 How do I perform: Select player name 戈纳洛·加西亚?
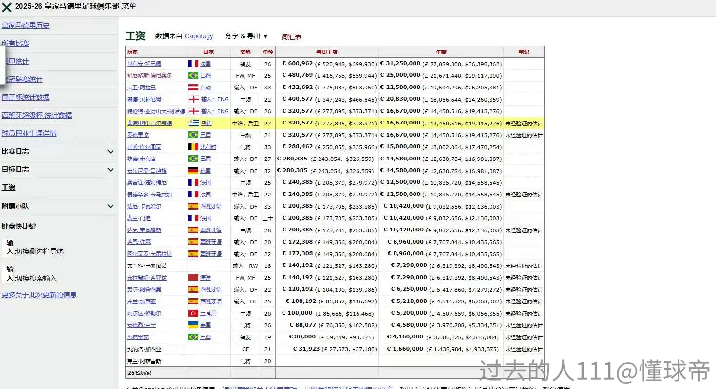(144, 349)
